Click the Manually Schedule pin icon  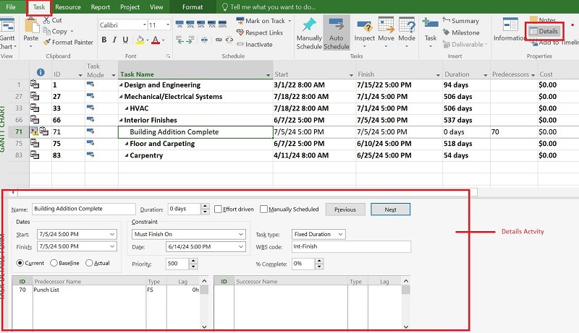(x=309, y=25)
